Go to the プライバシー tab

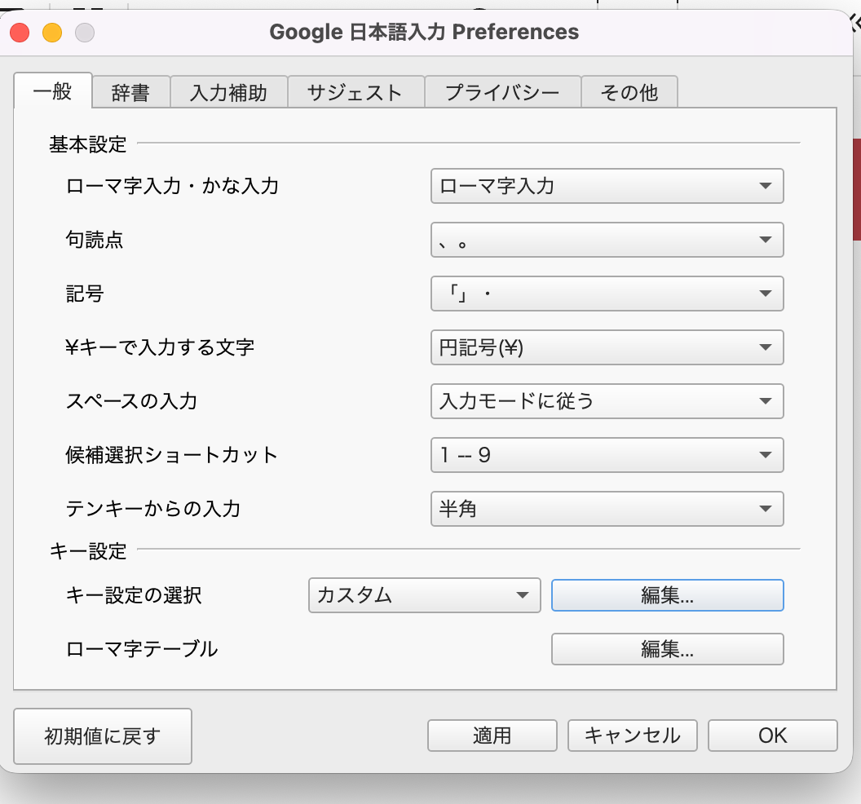(x=502, y=92)
